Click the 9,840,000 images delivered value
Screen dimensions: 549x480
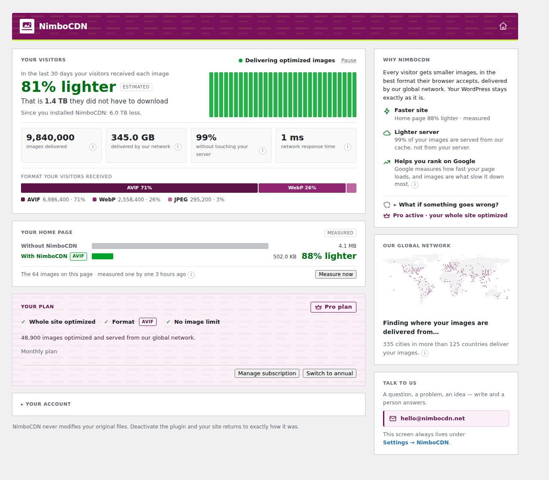(51, 138)
